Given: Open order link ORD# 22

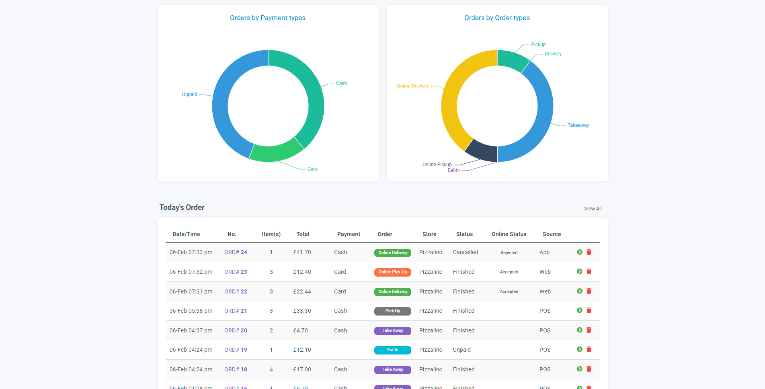Looking at the screenshot, I should pyautogui.click(x=236, y=291).
